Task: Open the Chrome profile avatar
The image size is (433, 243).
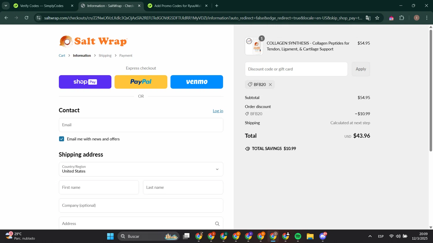Action: [417, 18]
